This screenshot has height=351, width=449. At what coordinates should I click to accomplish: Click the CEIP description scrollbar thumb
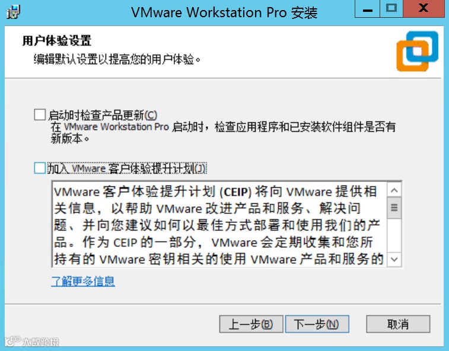pyautogui.click(x=394, y=208)
